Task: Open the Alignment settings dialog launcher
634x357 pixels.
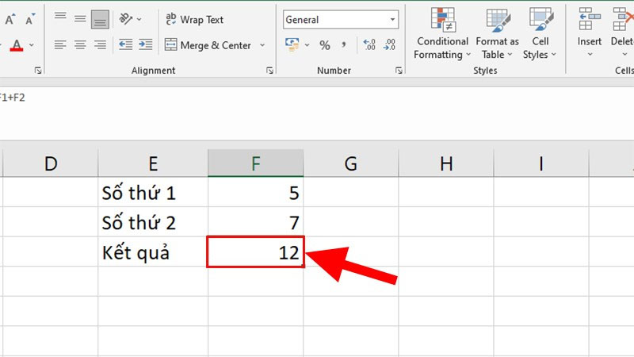Action: pyautogui.click(x=269, y=71)
